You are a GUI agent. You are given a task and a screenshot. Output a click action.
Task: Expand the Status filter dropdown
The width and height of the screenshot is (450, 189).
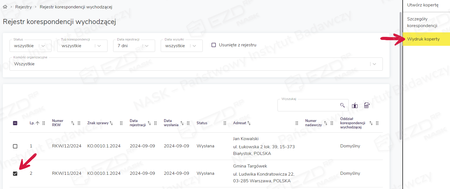tap(43, 46)
